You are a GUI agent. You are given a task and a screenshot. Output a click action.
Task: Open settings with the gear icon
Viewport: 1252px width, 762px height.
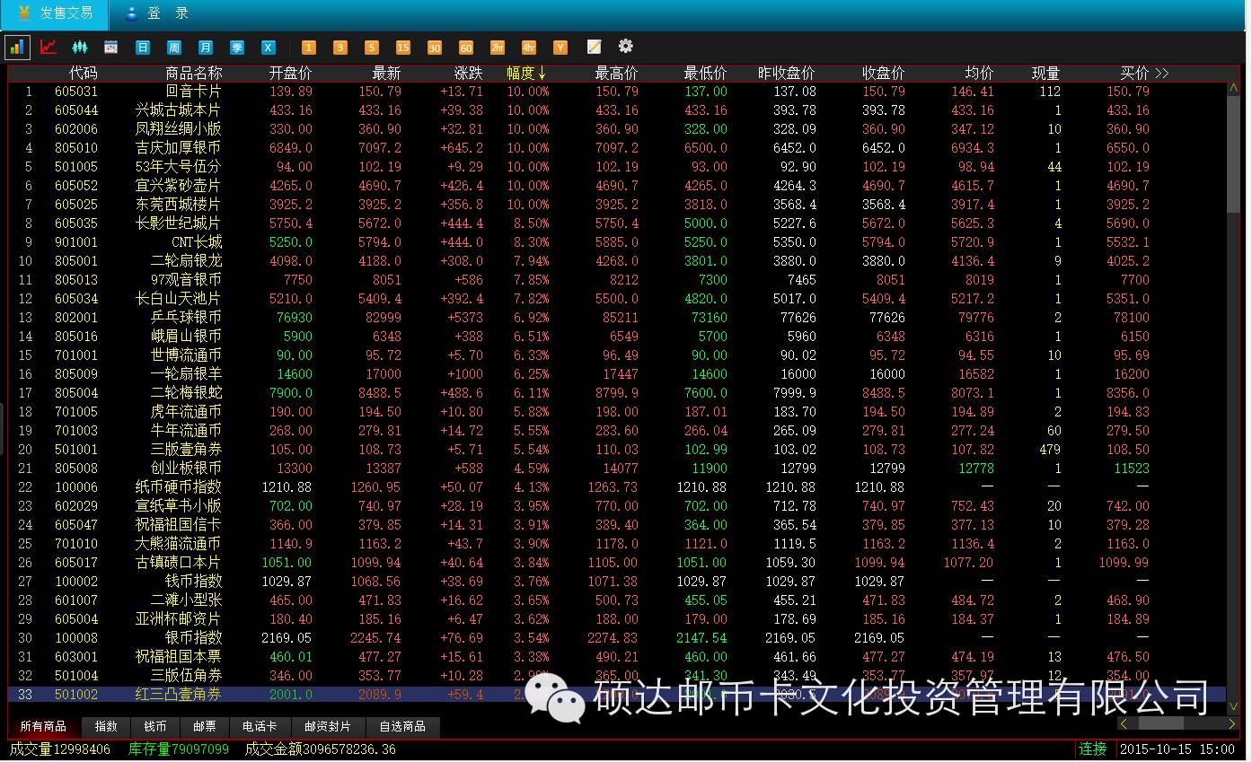tap(626, 46)
